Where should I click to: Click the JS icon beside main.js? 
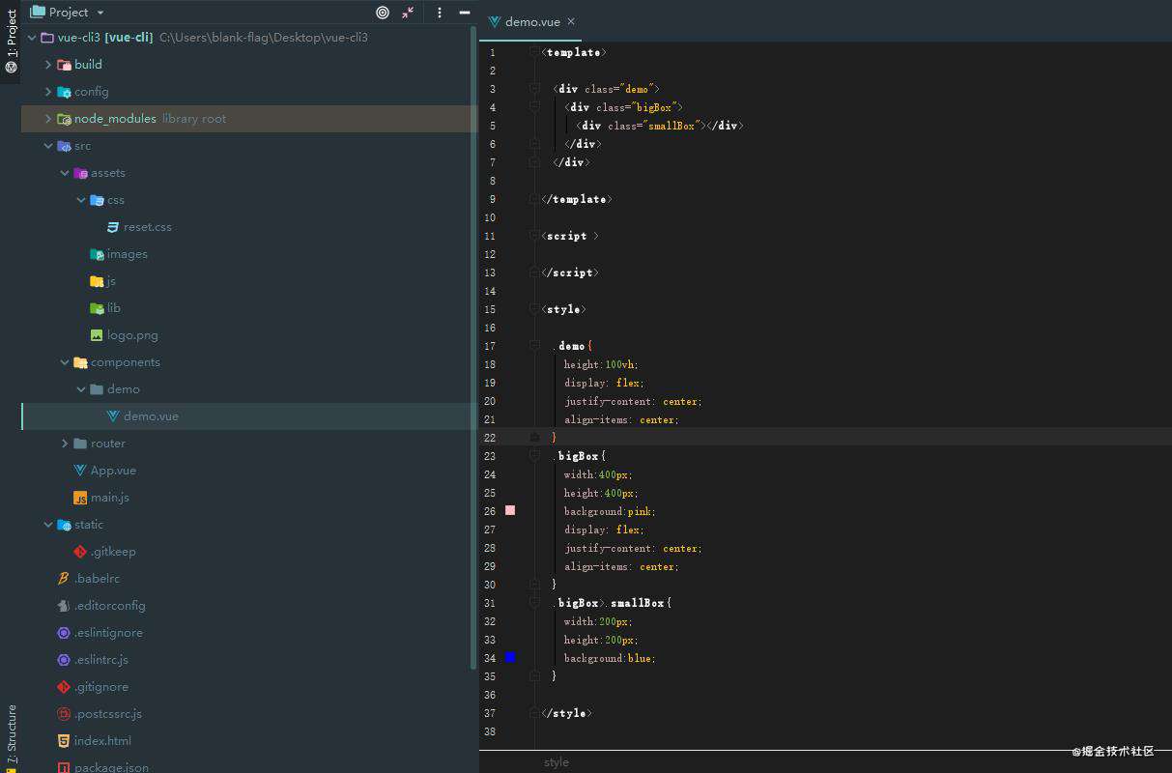(80, 498)
